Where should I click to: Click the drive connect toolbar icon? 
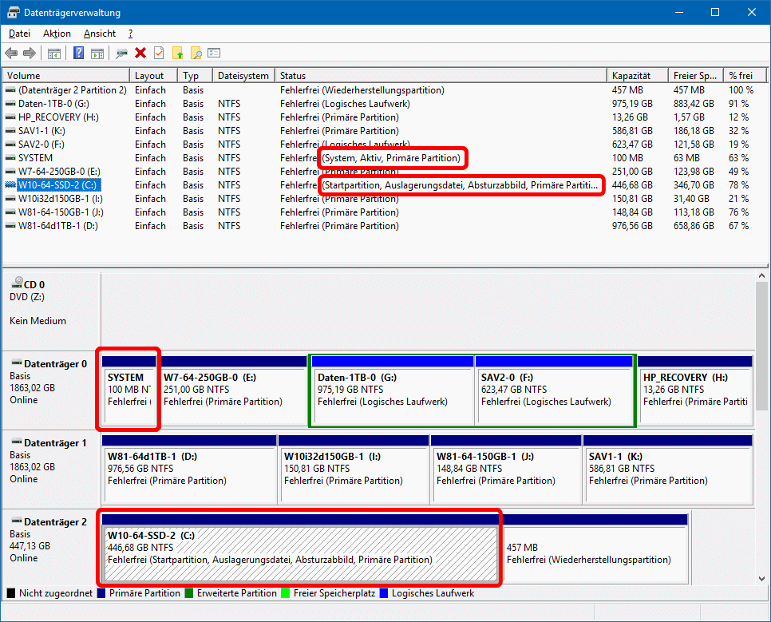(x=121, y=53)
